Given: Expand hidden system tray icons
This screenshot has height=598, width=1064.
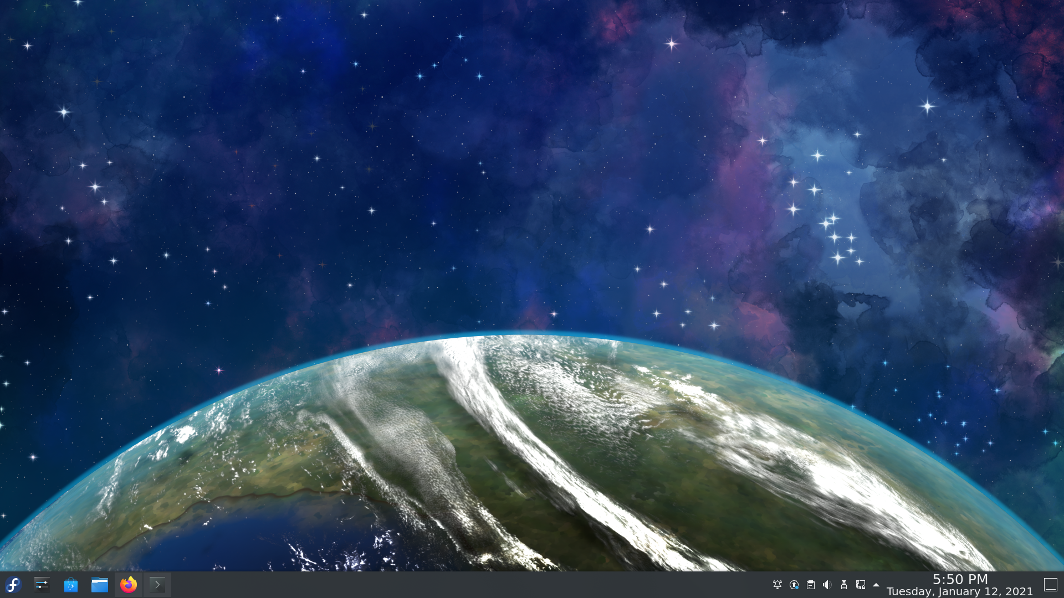Looking at the screenshot, I should tap(876, 585).
